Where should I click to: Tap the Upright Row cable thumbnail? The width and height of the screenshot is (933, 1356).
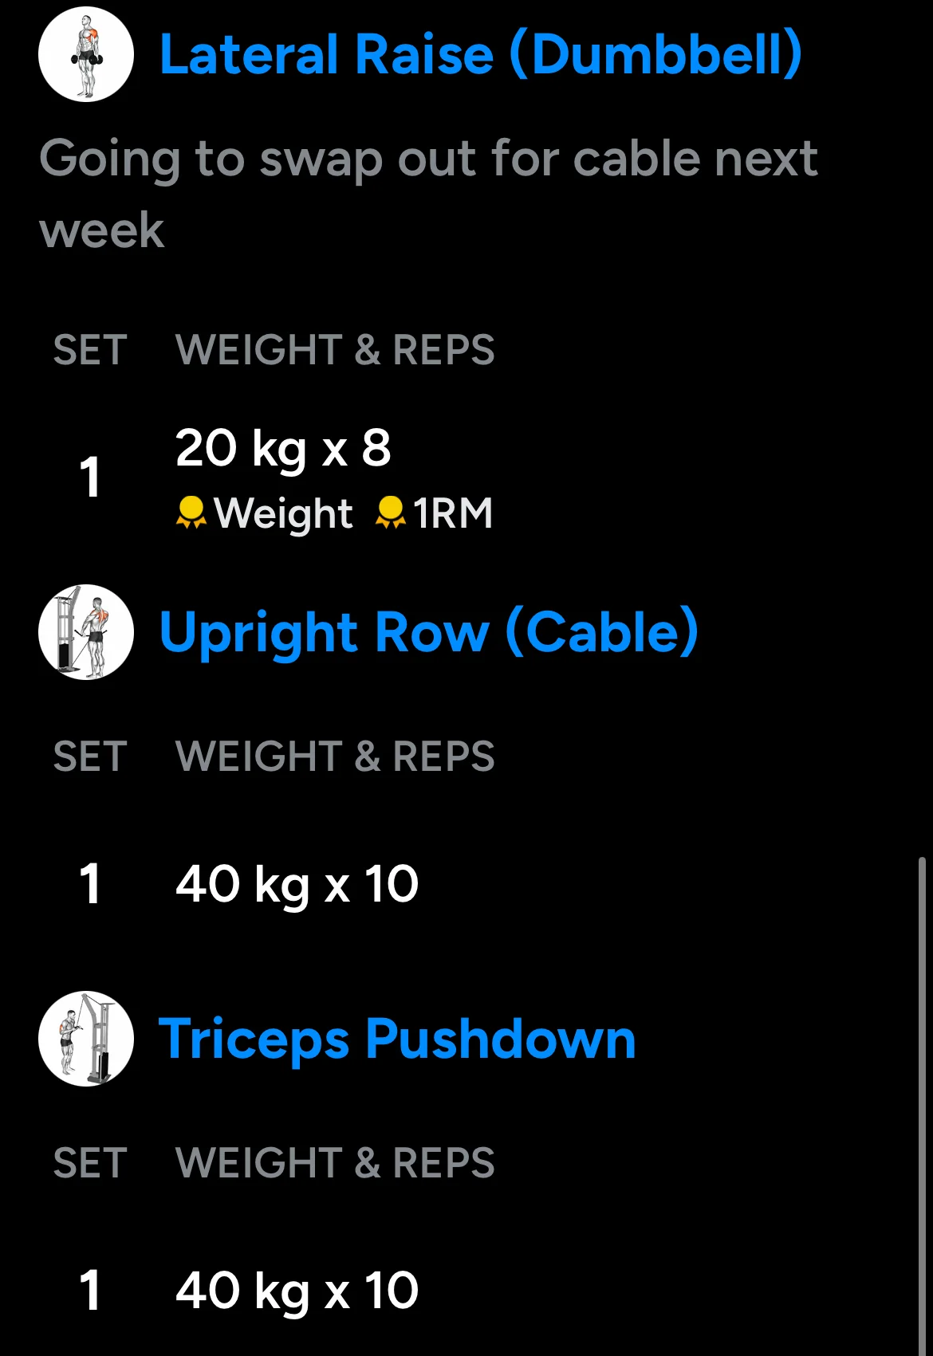click(x=86, y=632)
